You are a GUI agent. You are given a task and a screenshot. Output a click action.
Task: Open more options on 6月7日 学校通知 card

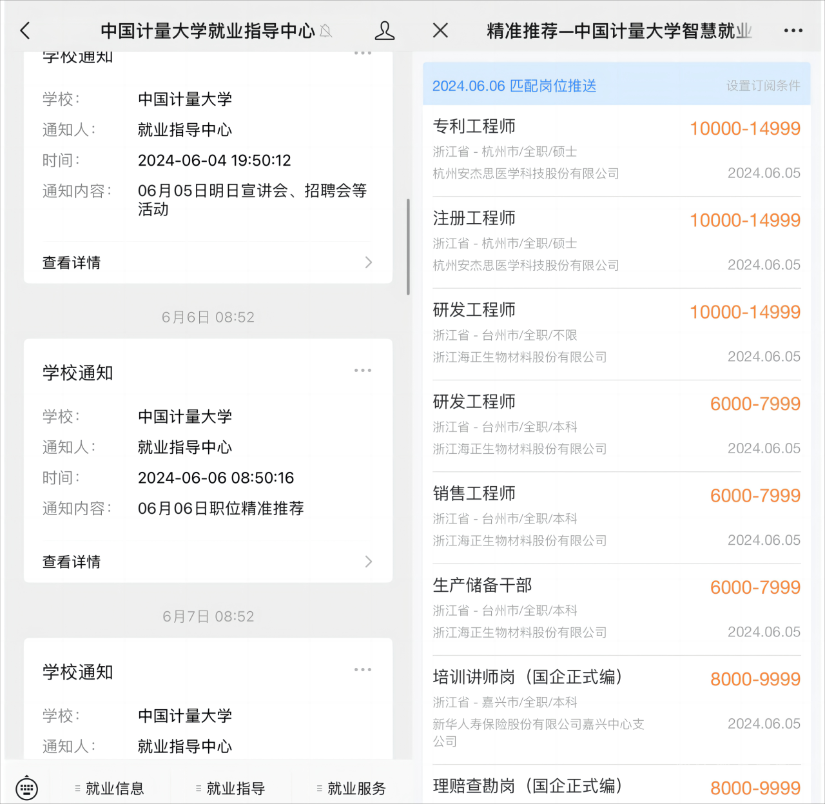tap(363, 669)
